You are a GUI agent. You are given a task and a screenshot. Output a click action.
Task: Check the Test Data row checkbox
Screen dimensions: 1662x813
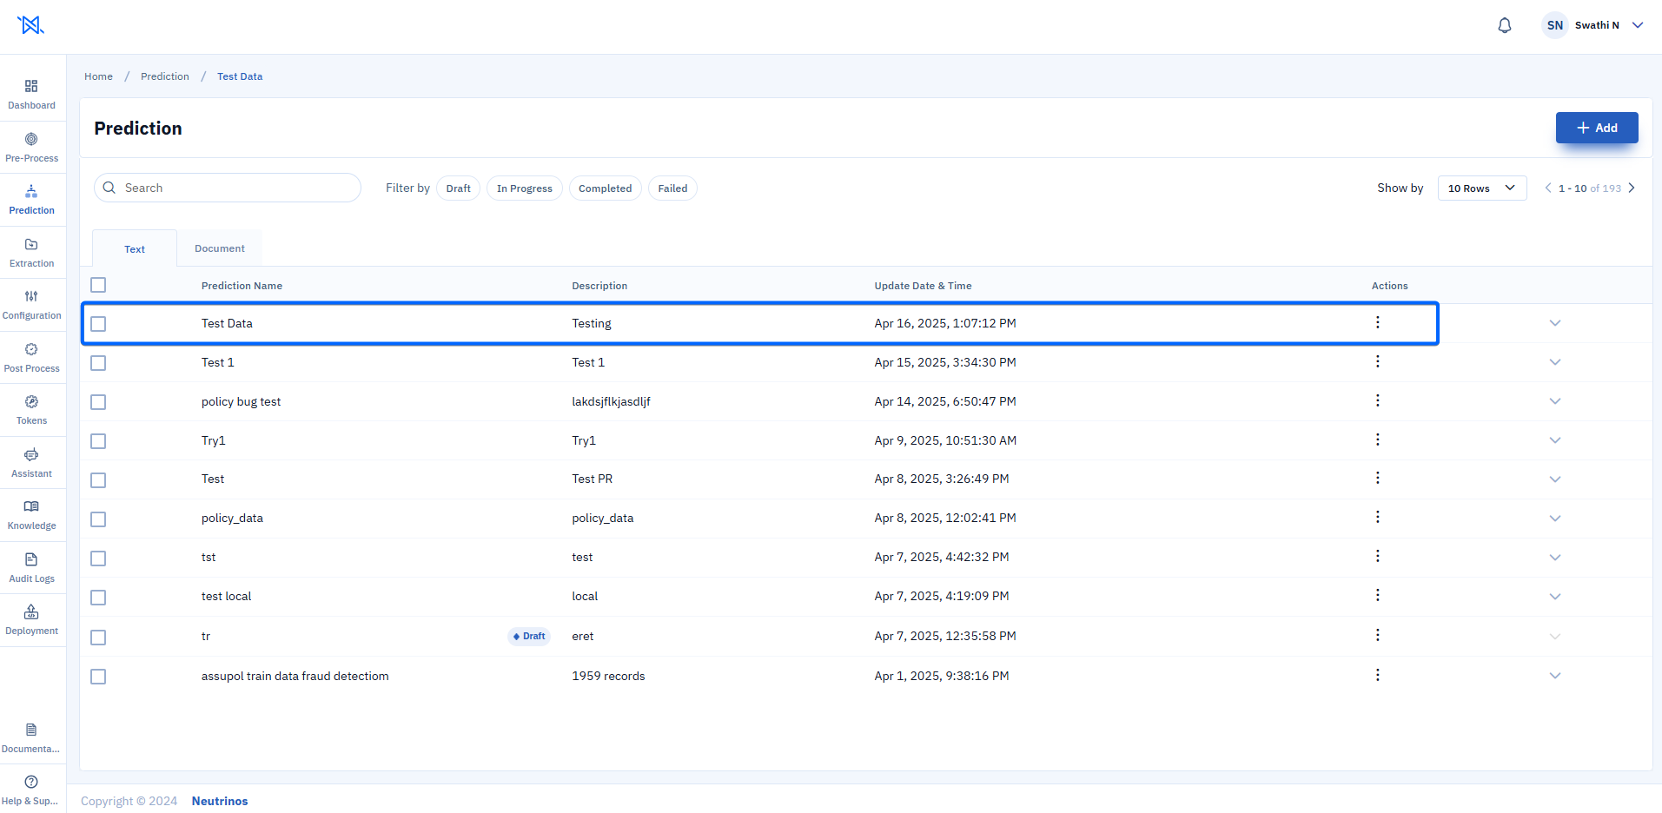(98, 324)
